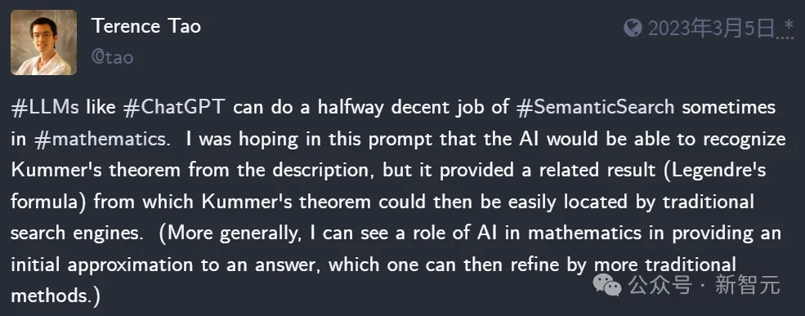Click the phrase "role of AI in mathematics"
805x316 pixels.
tap(517, 233)
